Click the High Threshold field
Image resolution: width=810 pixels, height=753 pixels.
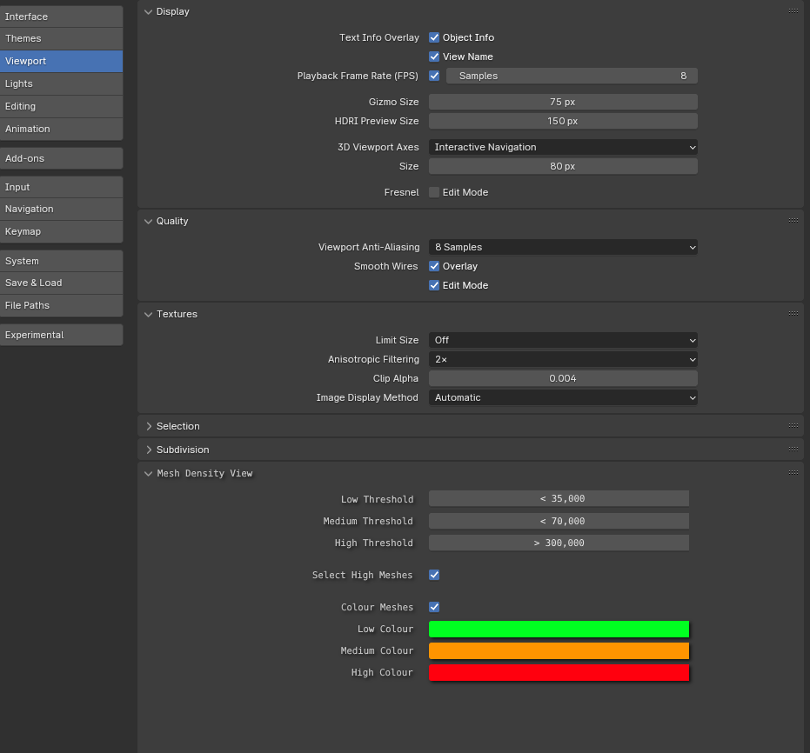click(559, 543)
